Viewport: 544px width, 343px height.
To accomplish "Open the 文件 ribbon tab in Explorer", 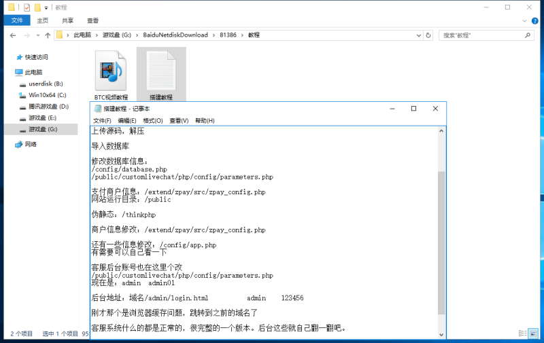I will click(17, 20).
